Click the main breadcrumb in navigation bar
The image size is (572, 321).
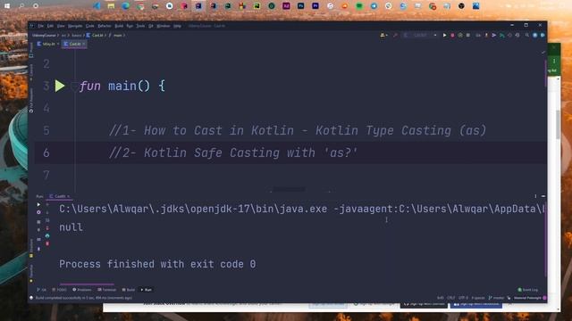coord(117,36)
